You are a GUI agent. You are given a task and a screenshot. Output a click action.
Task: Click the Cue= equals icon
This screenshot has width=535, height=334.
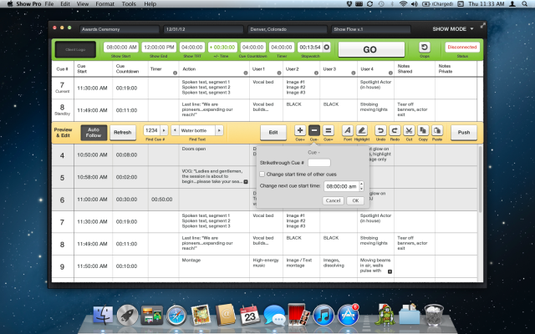click(x=328, y=130)
